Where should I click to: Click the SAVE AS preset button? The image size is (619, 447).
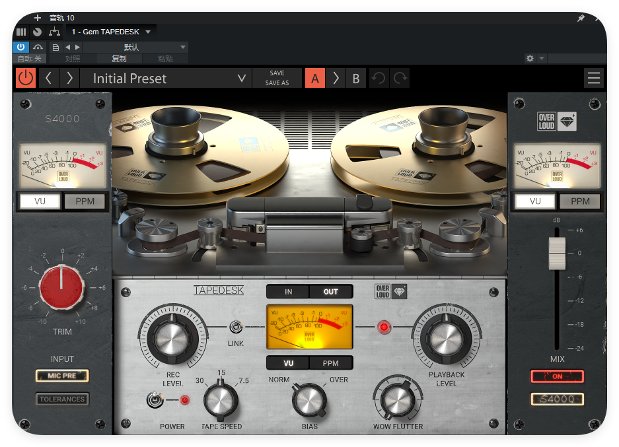pos(277,83)
